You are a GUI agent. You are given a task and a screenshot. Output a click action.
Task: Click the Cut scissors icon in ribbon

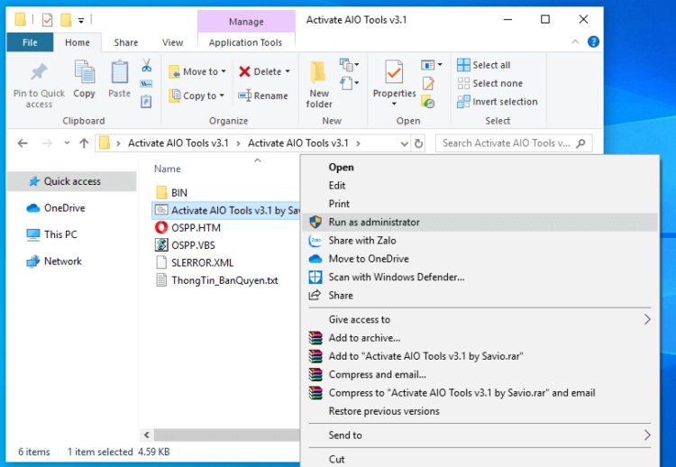pyautogui.click(x=146, y=66)
